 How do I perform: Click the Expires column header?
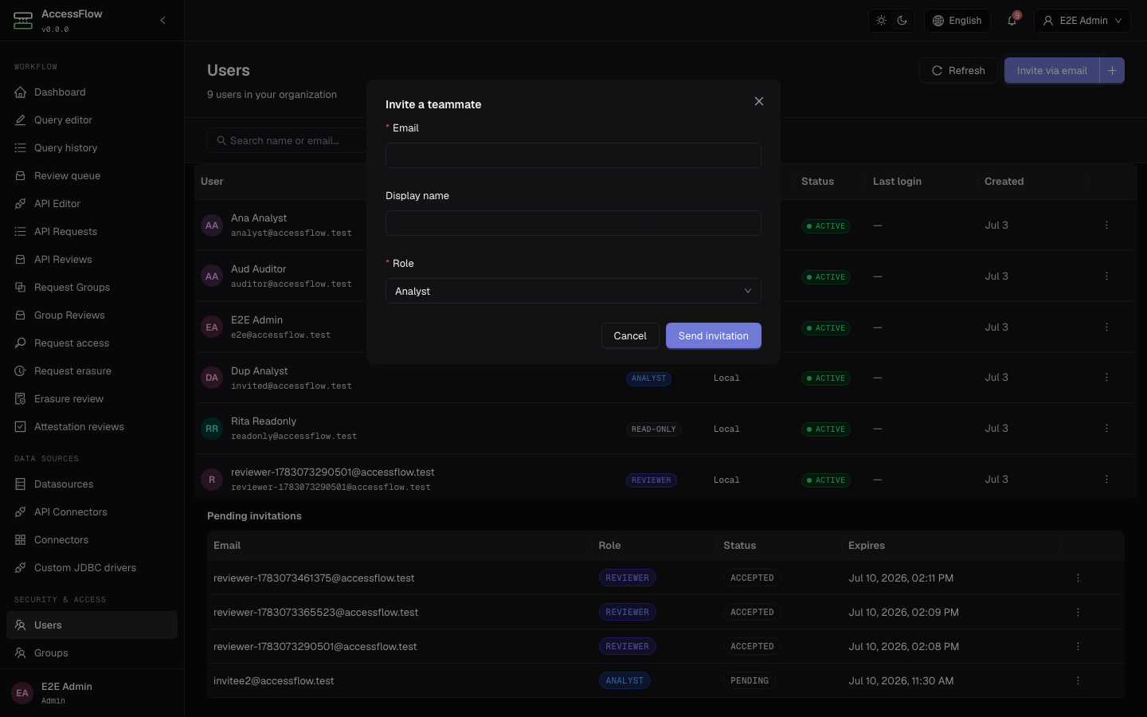tap(867, 546)
